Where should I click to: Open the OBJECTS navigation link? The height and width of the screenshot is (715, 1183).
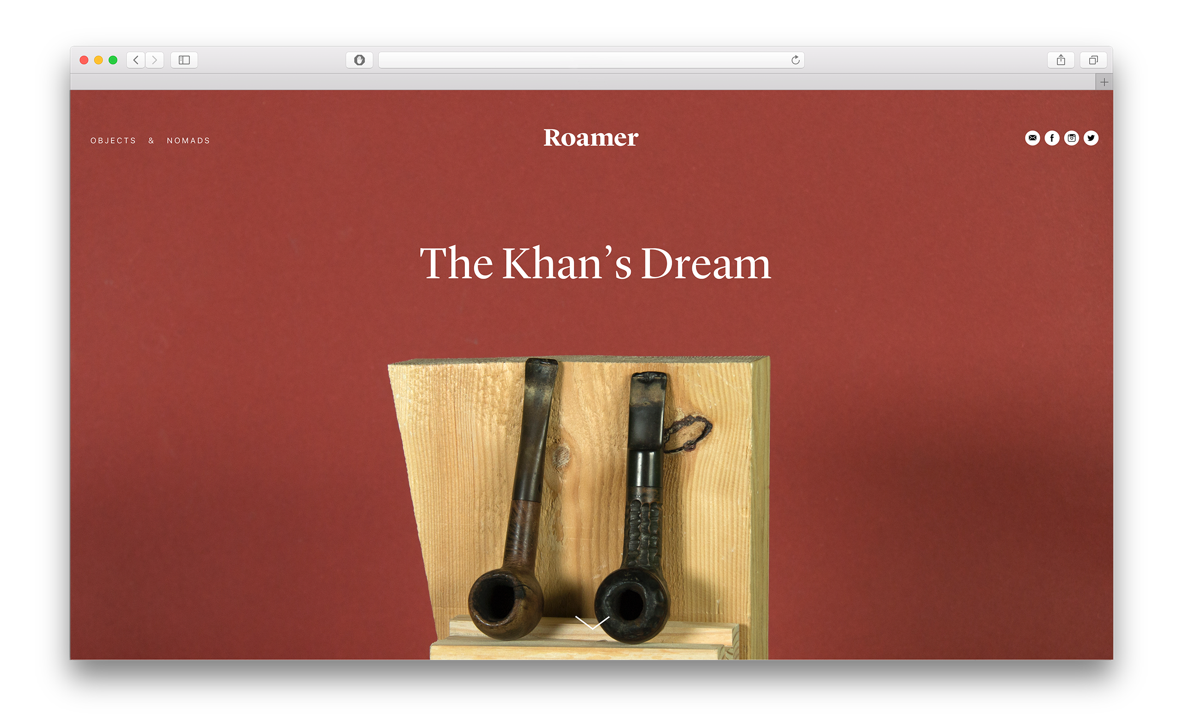[113, 141]
